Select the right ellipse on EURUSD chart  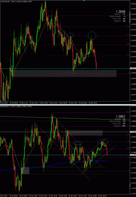pos(103,142)
